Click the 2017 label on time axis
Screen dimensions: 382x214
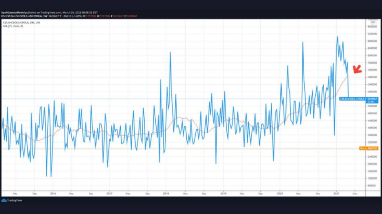109,194
